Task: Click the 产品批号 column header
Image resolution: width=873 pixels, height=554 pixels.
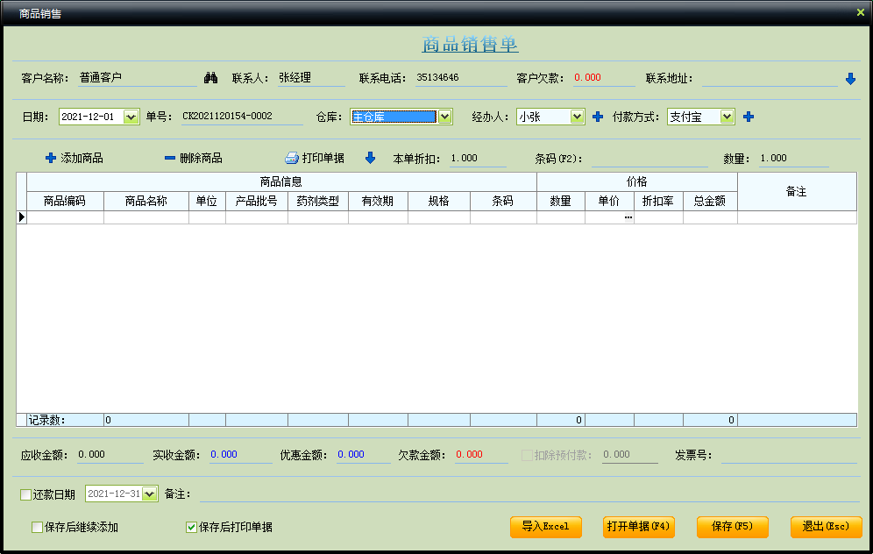Action: 257,201
